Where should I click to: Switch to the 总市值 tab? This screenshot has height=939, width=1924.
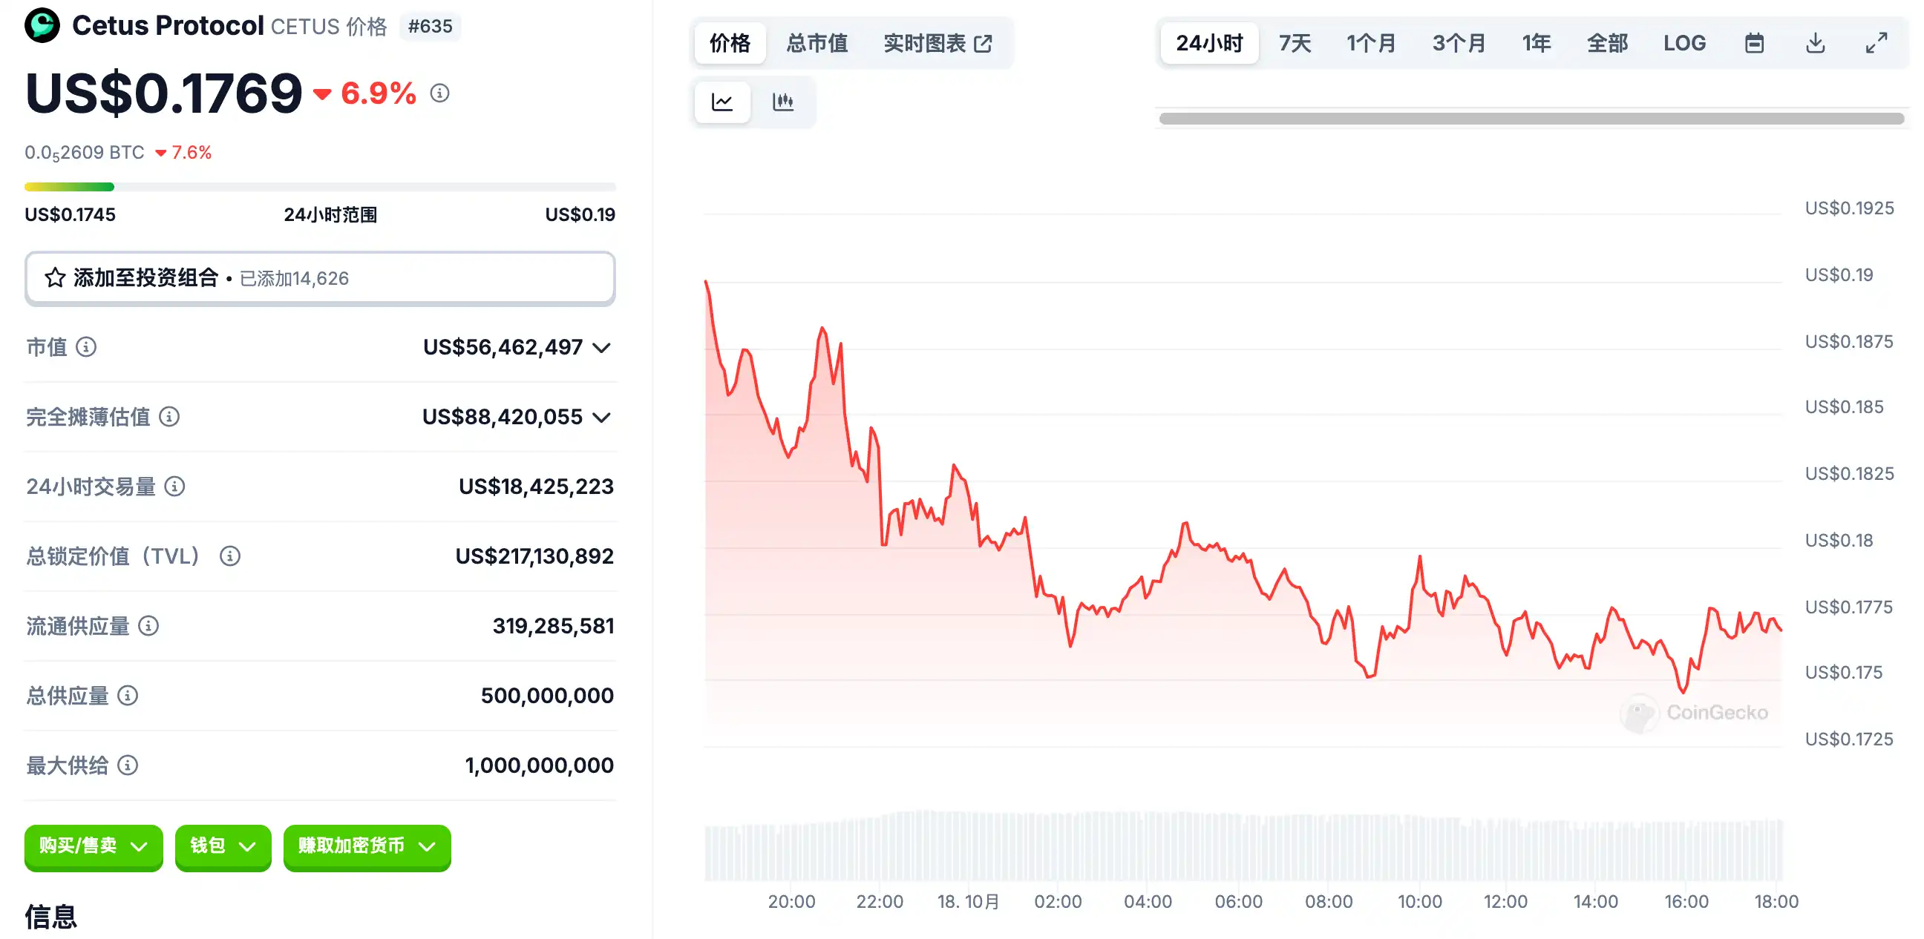click(817, 43)
